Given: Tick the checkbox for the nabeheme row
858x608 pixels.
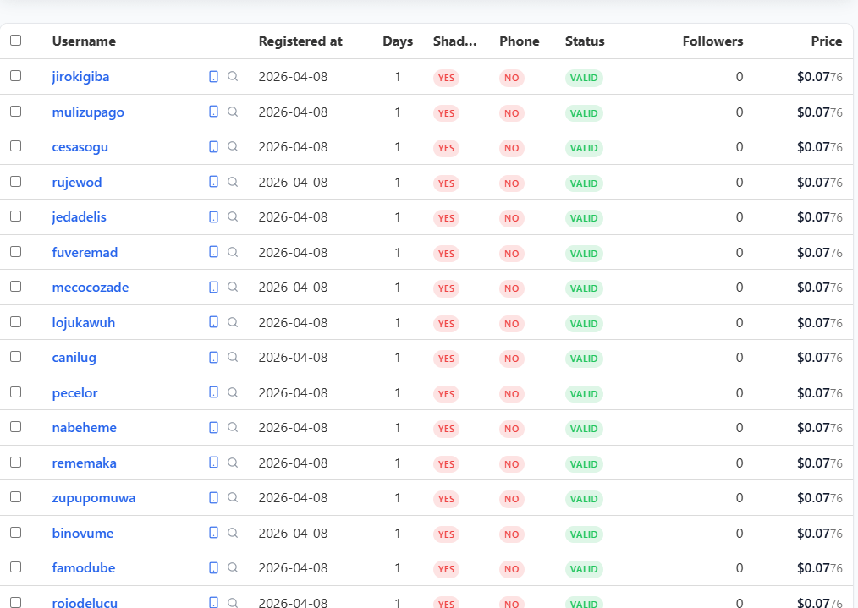Looking at the screenshot, I should pyautogui.click(x=15, y=427).
